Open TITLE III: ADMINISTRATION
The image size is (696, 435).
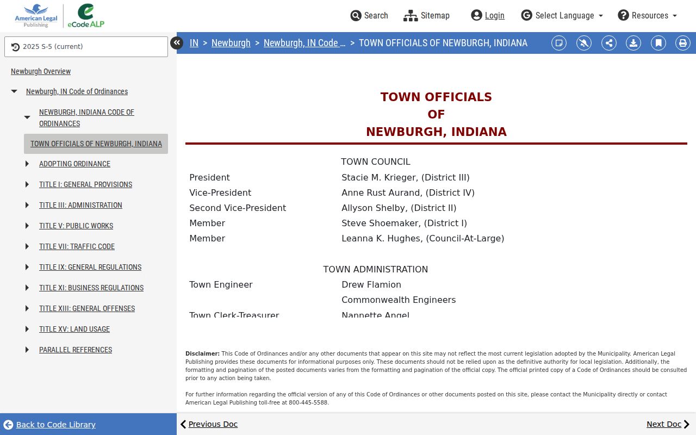(x=80, y=205)
